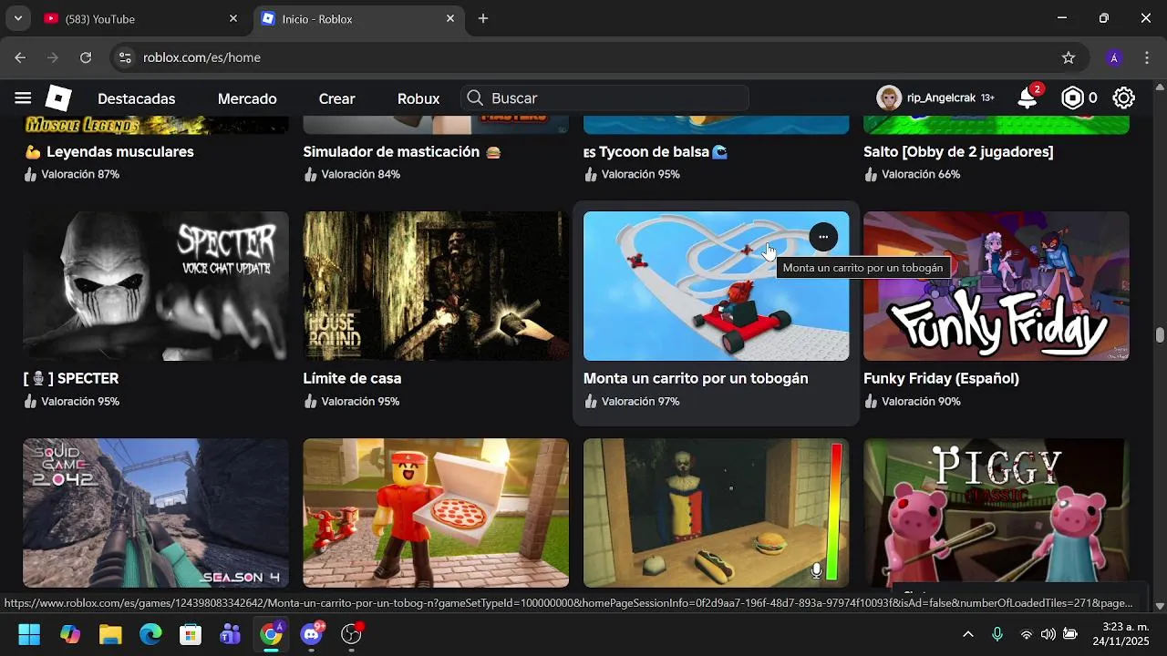1167x656 pixels.
Task: Open the Roblox hamburger menu
Action: click(x=23, y=98)
